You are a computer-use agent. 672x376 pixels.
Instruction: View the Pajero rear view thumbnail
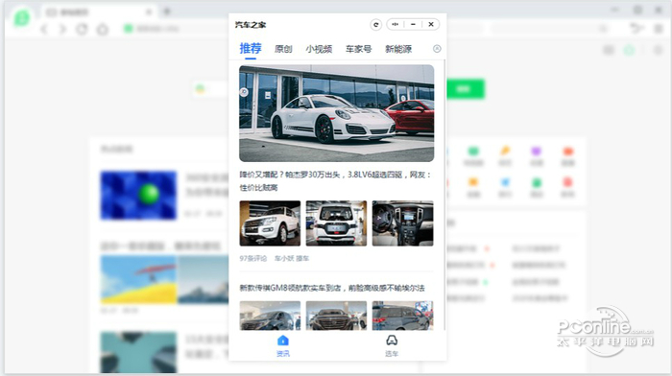click(336, 223)
